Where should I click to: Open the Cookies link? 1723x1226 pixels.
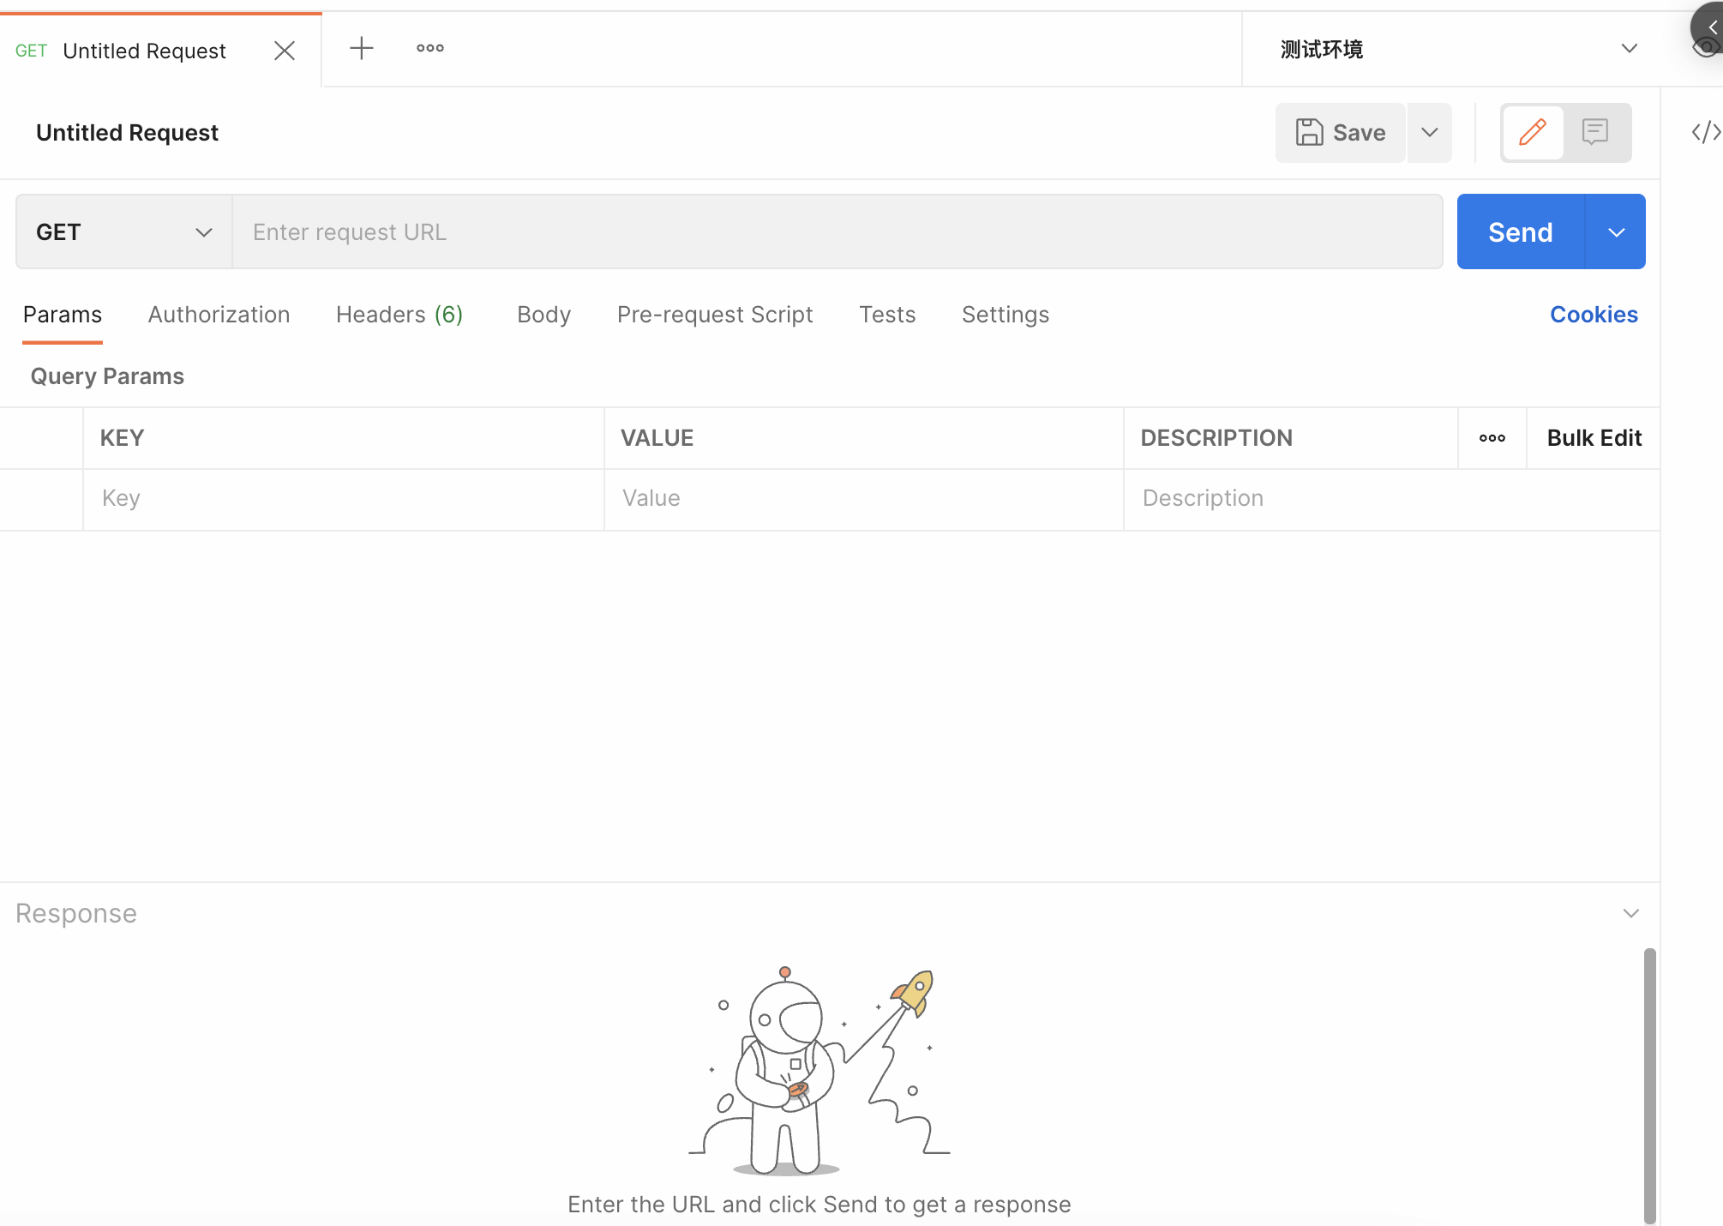tap(1594, 315)
